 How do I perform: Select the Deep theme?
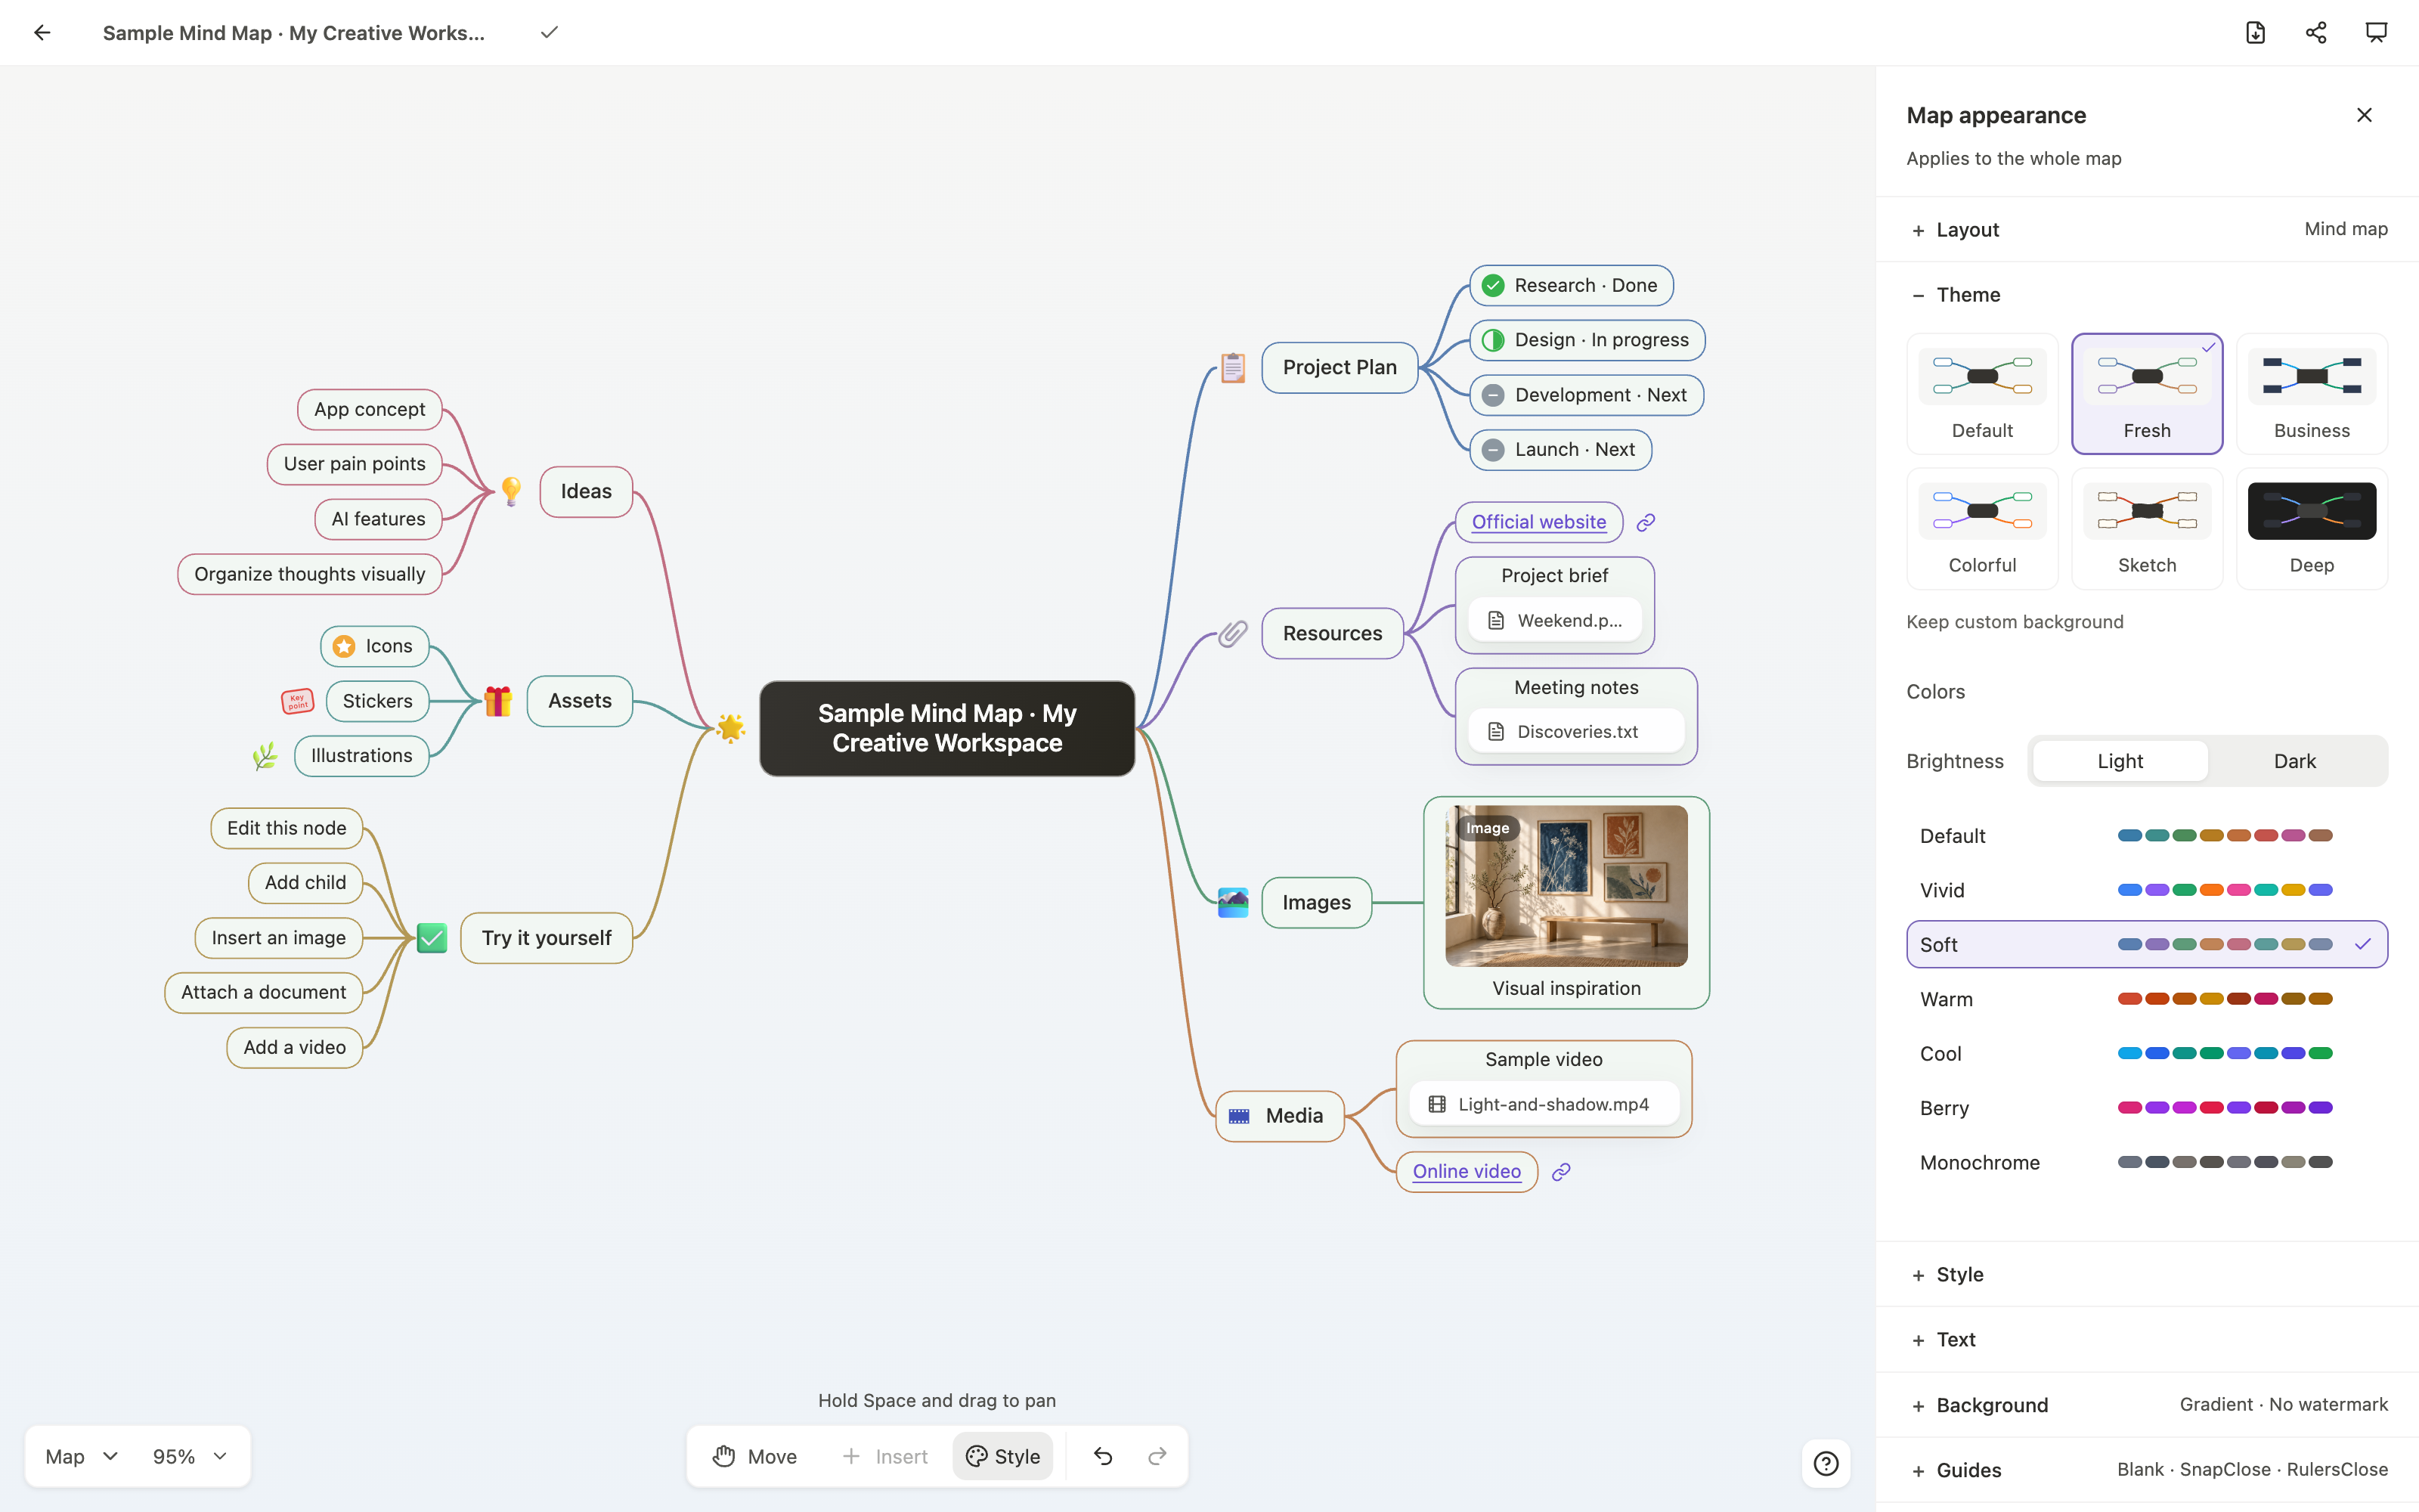2311,528
